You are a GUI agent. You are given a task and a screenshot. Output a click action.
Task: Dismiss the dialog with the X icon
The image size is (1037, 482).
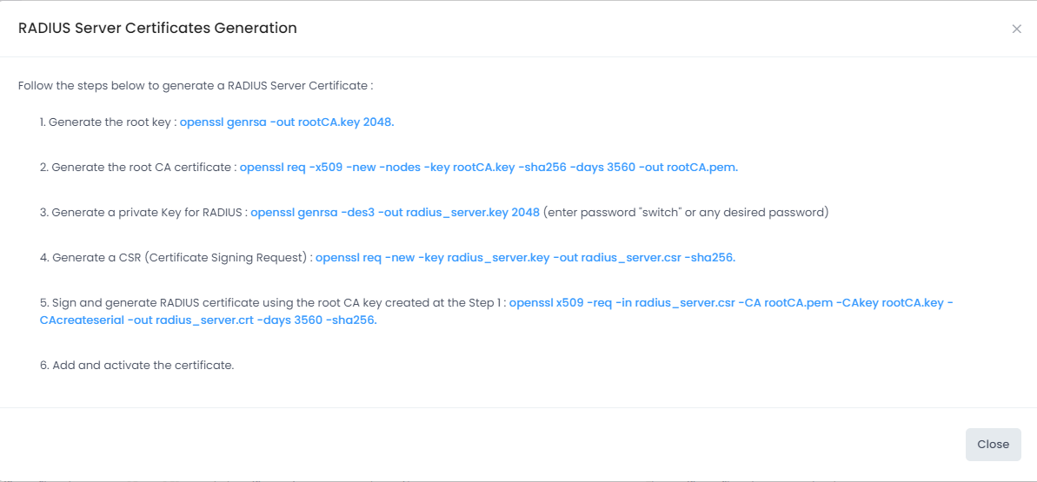1016,29
